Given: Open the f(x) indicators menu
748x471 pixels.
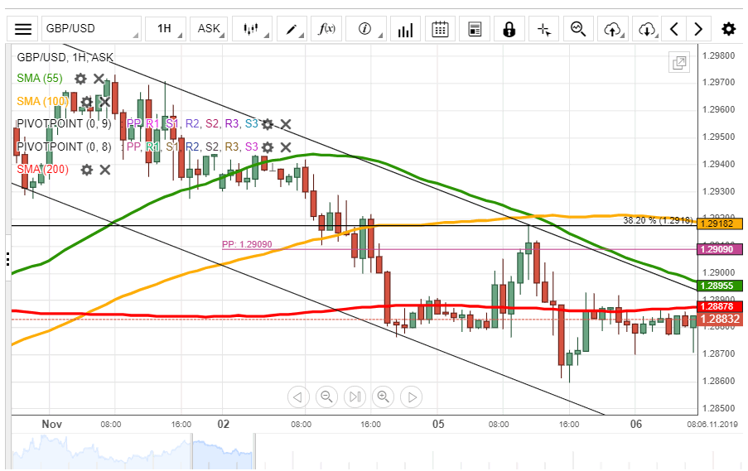Looking at the screenshot, I should pos(326,29).
